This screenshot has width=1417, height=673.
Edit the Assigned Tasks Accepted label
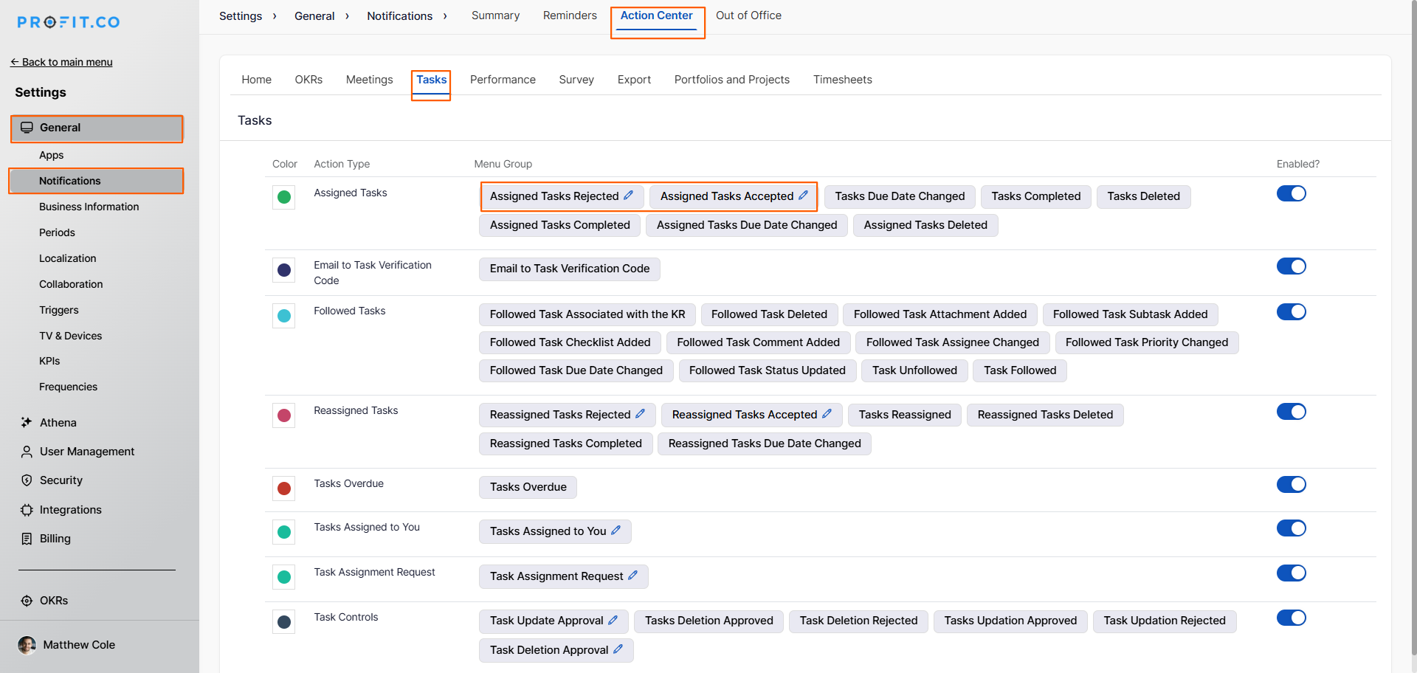point(803,196)
